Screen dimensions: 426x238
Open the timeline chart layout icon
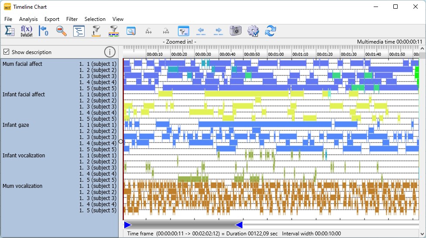pos(79,31)
